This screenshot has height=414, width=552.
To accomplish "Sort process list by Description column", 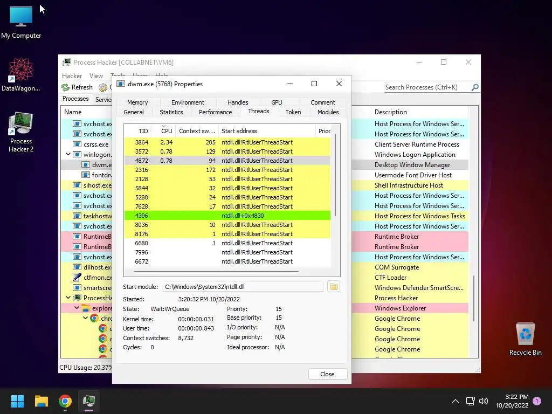I will click(419, 112).
